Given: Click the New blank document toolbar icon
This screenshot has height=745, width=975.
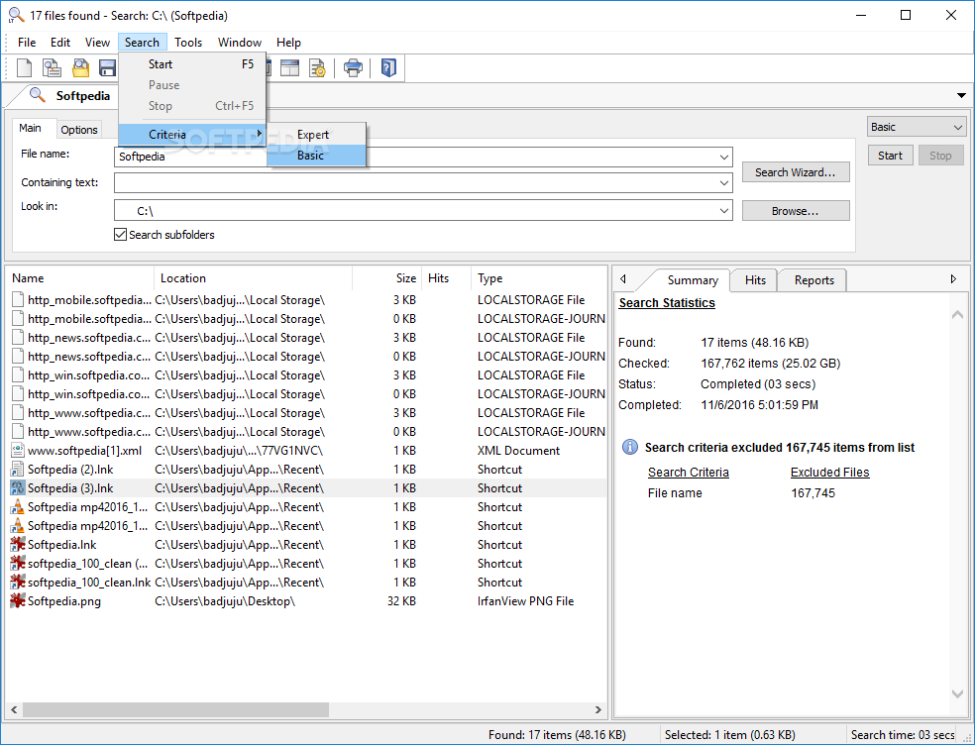Looking at the screenshot, I should 24,67.
